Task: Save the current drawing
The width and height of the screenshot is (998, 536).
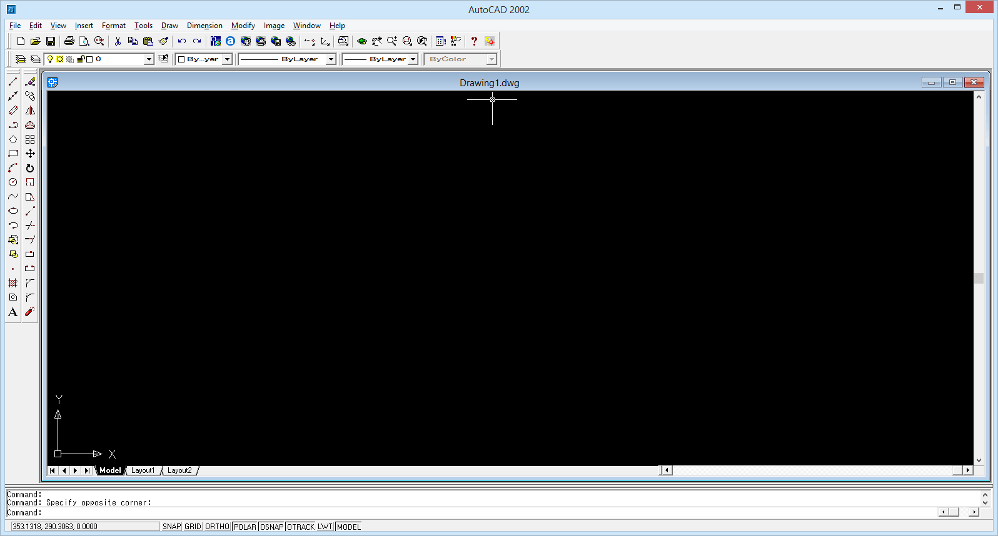Action: pos(51,41)
